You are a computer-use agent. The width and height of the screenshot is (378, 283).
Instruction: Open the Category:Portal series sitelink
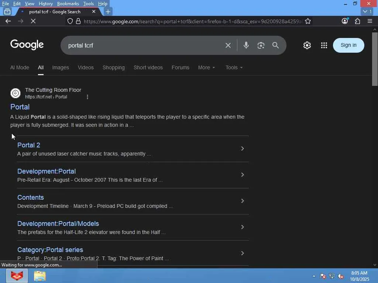pyautogui.click(x=50, y=250)
